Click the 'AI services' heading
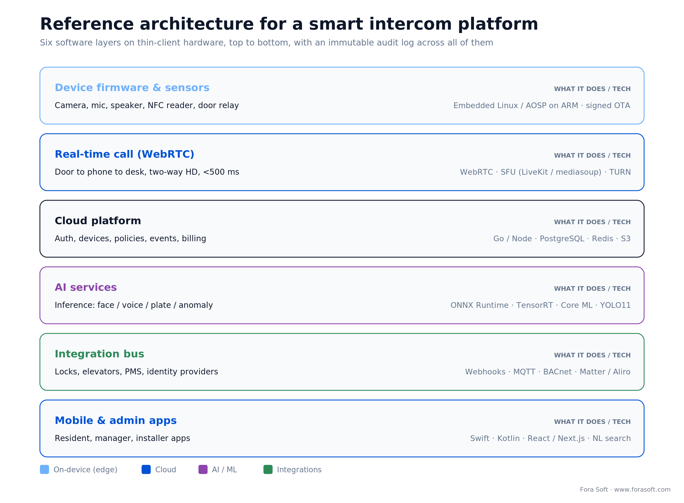Viewport: 684px width, 503px height. pyautogui.click(x=86, y=287)
